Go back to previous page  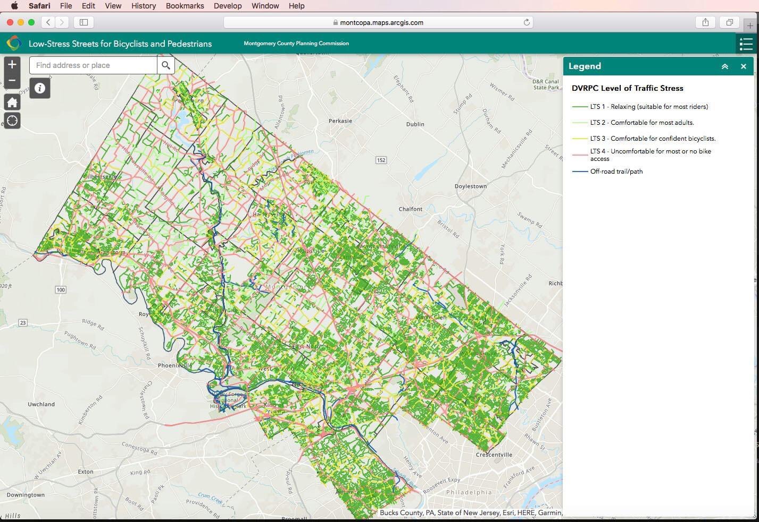(48, 22)
